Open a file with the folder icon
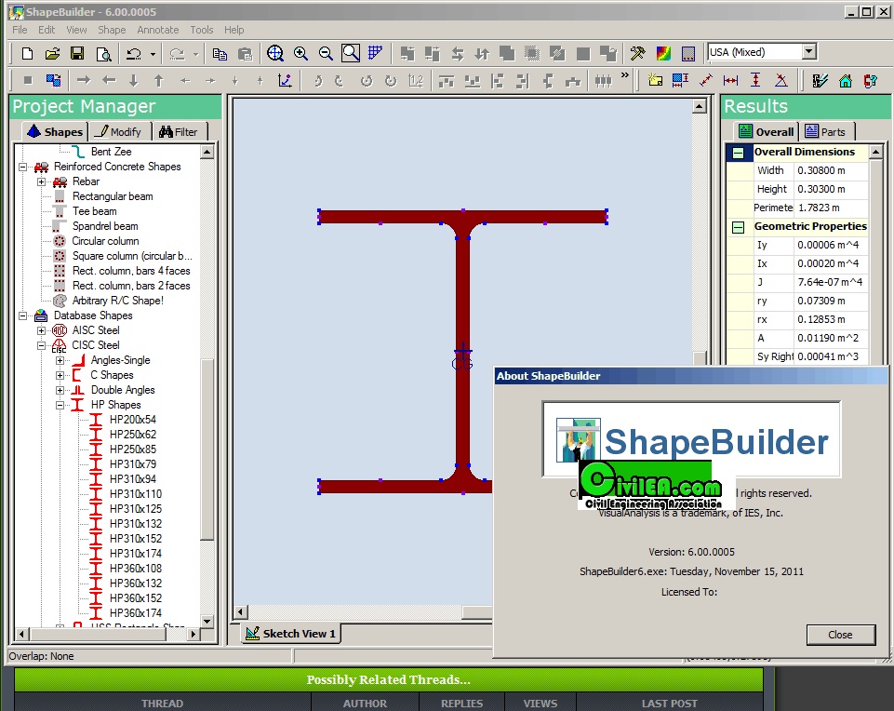 coord(52,54)
